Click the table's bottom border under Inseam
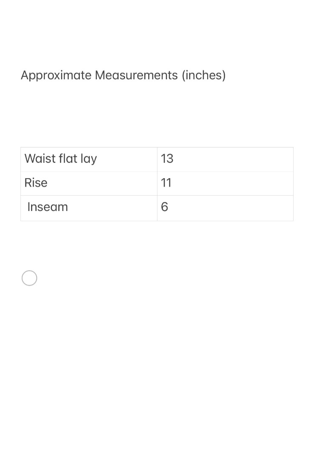This screenshot has height=470, width=314. (88, 221)
